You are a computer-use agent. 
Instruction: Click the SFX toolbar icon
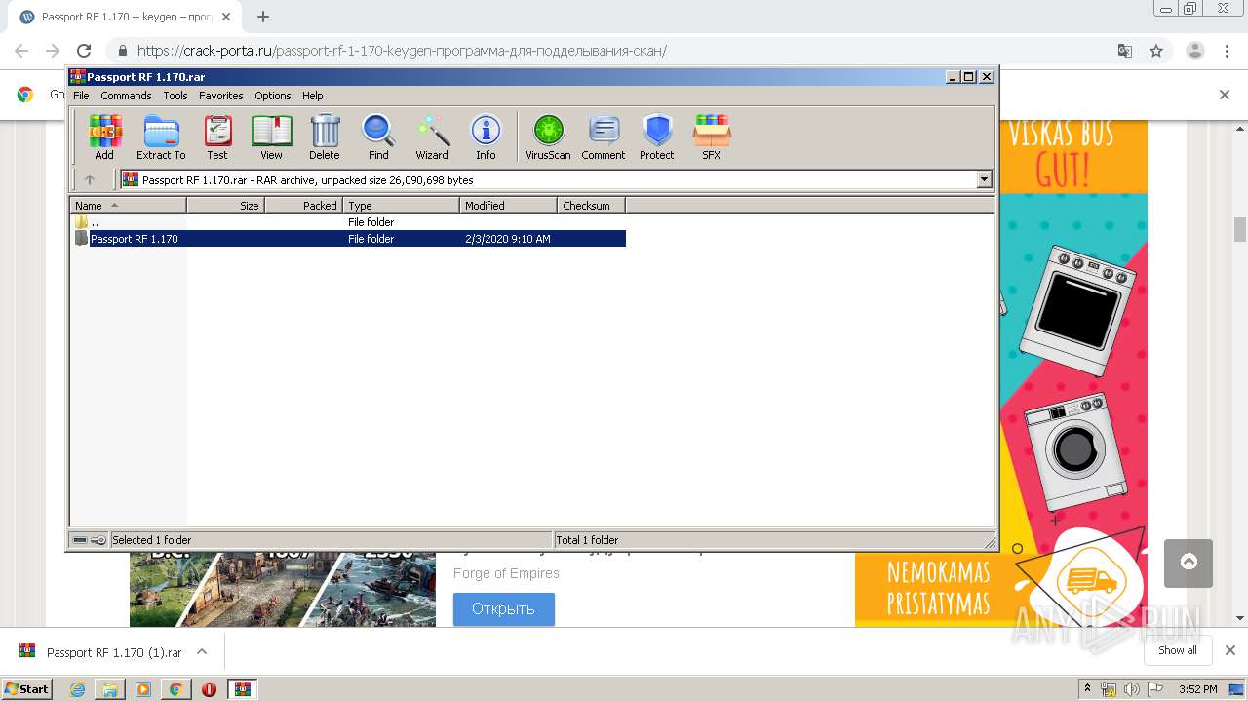712,136
